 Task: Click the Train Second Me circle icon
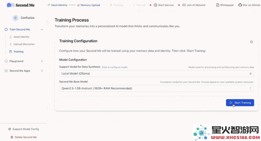(6, 29)
